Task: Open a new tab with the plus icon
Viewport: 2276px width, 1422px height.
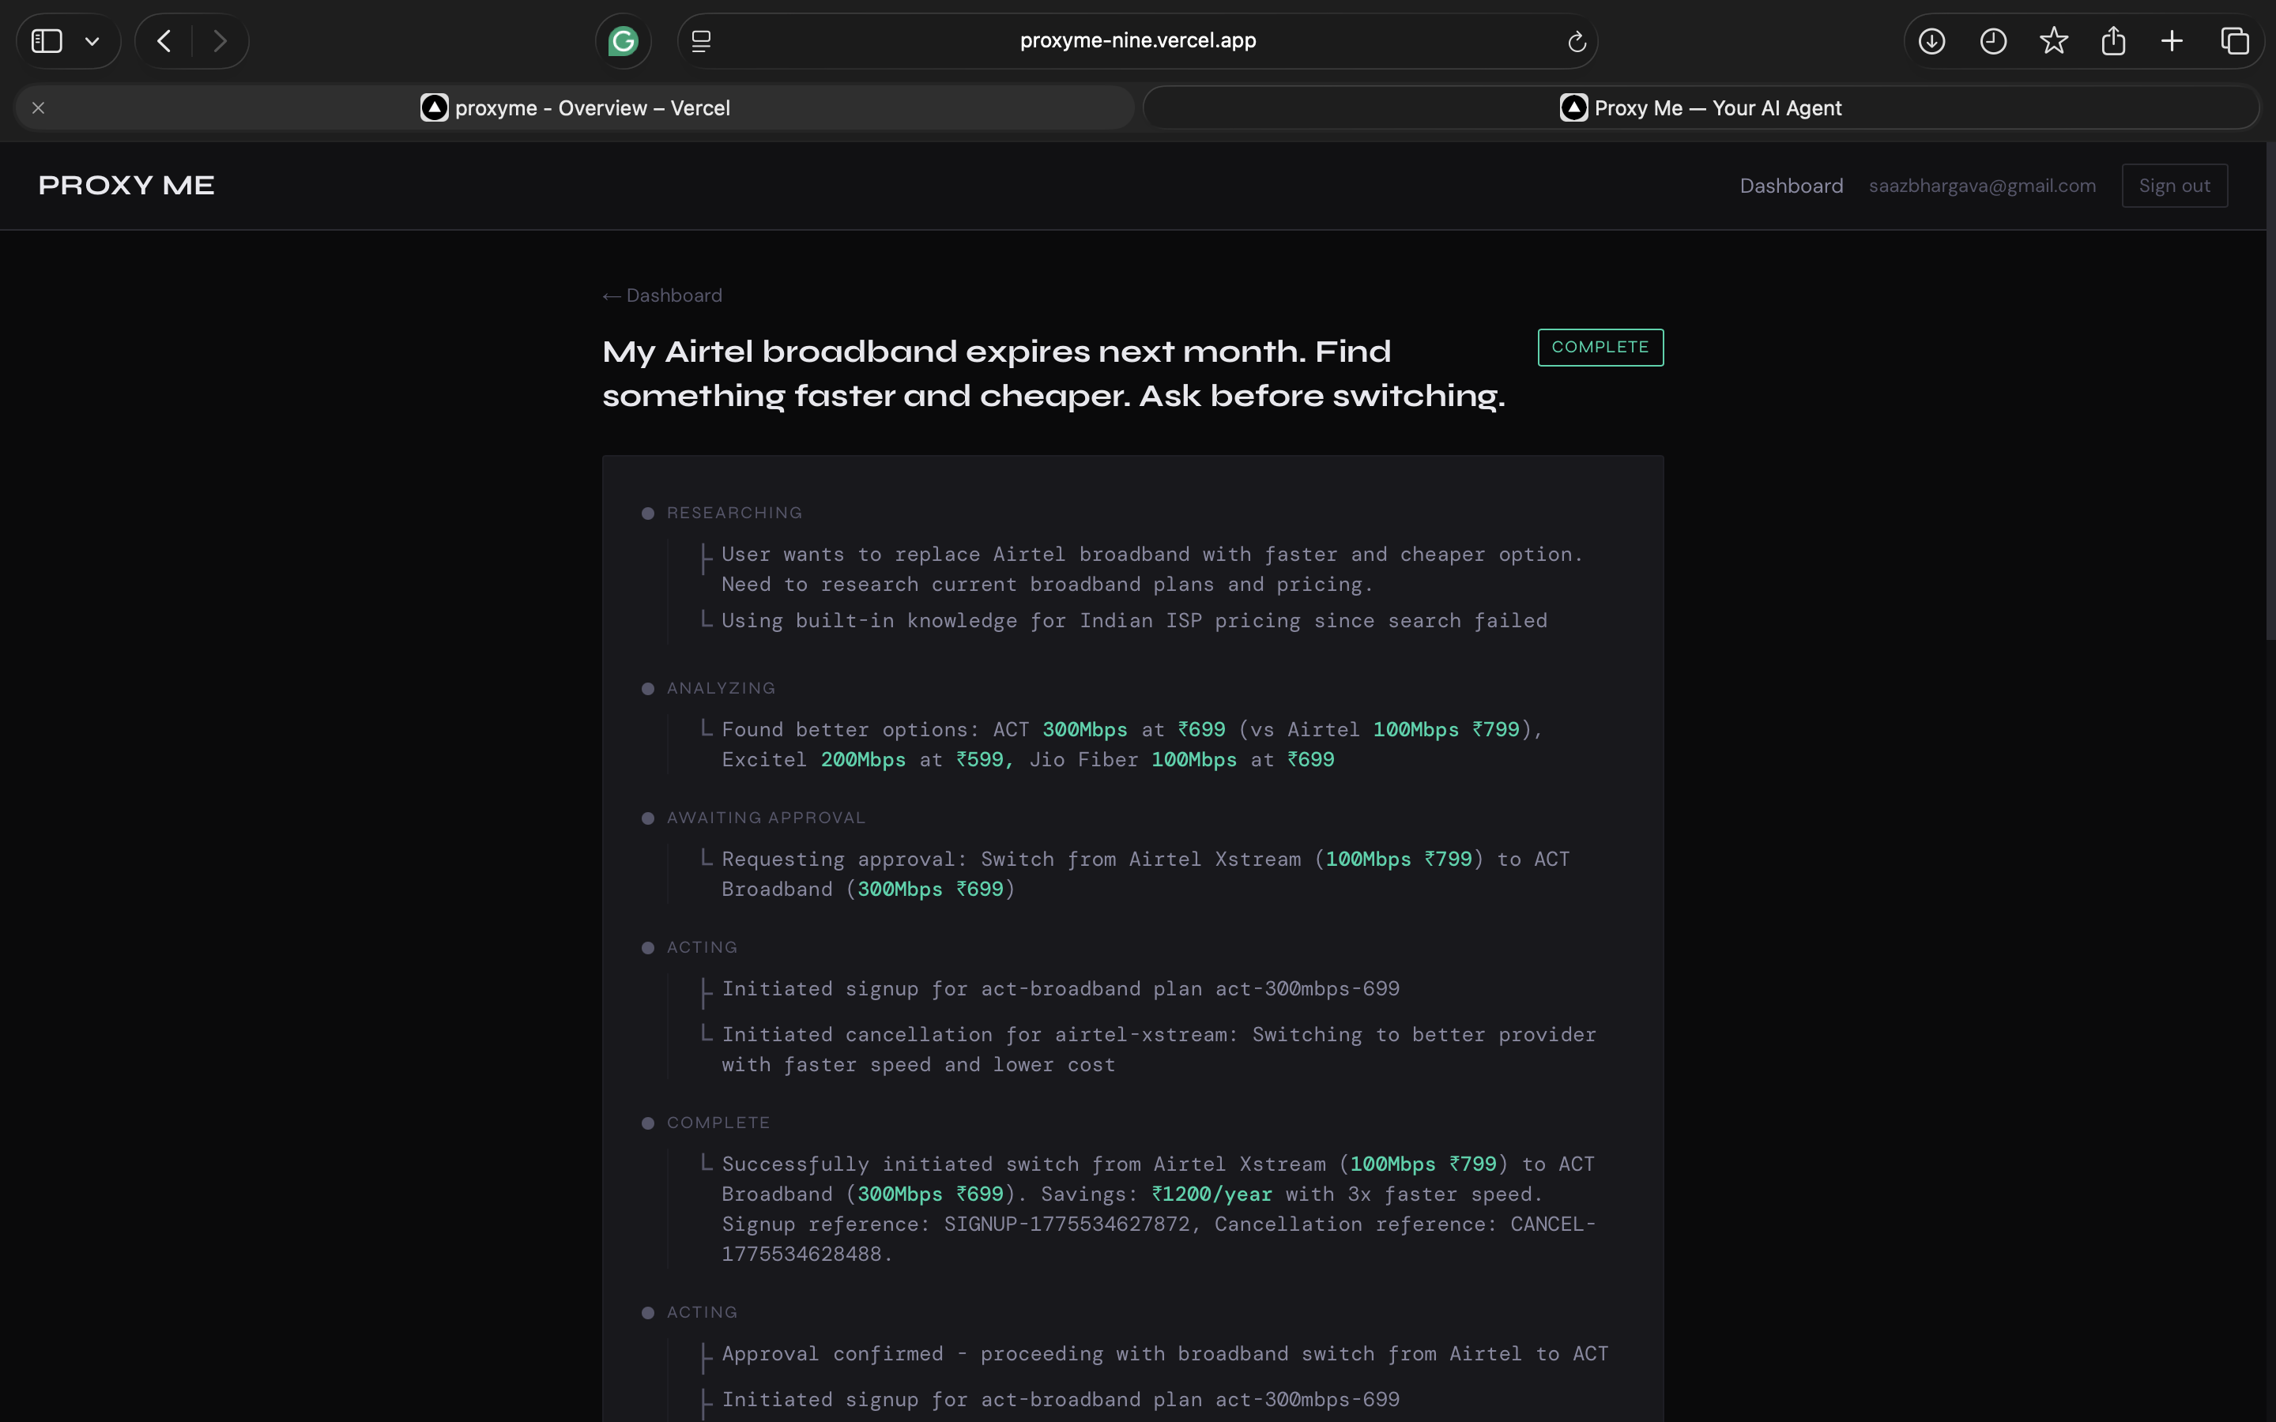Action: (x=2172, y=41)
